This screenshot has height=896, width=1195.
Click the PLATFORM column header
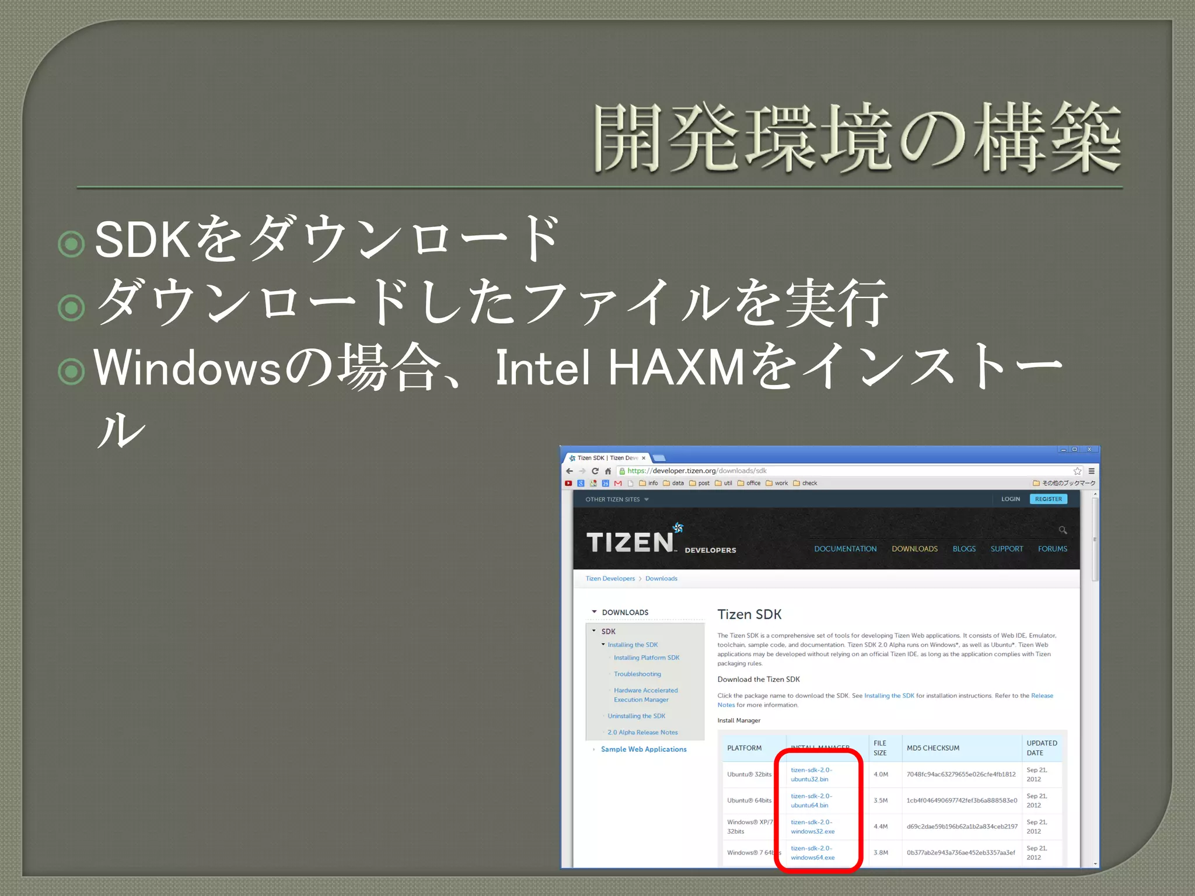(744, 748)
